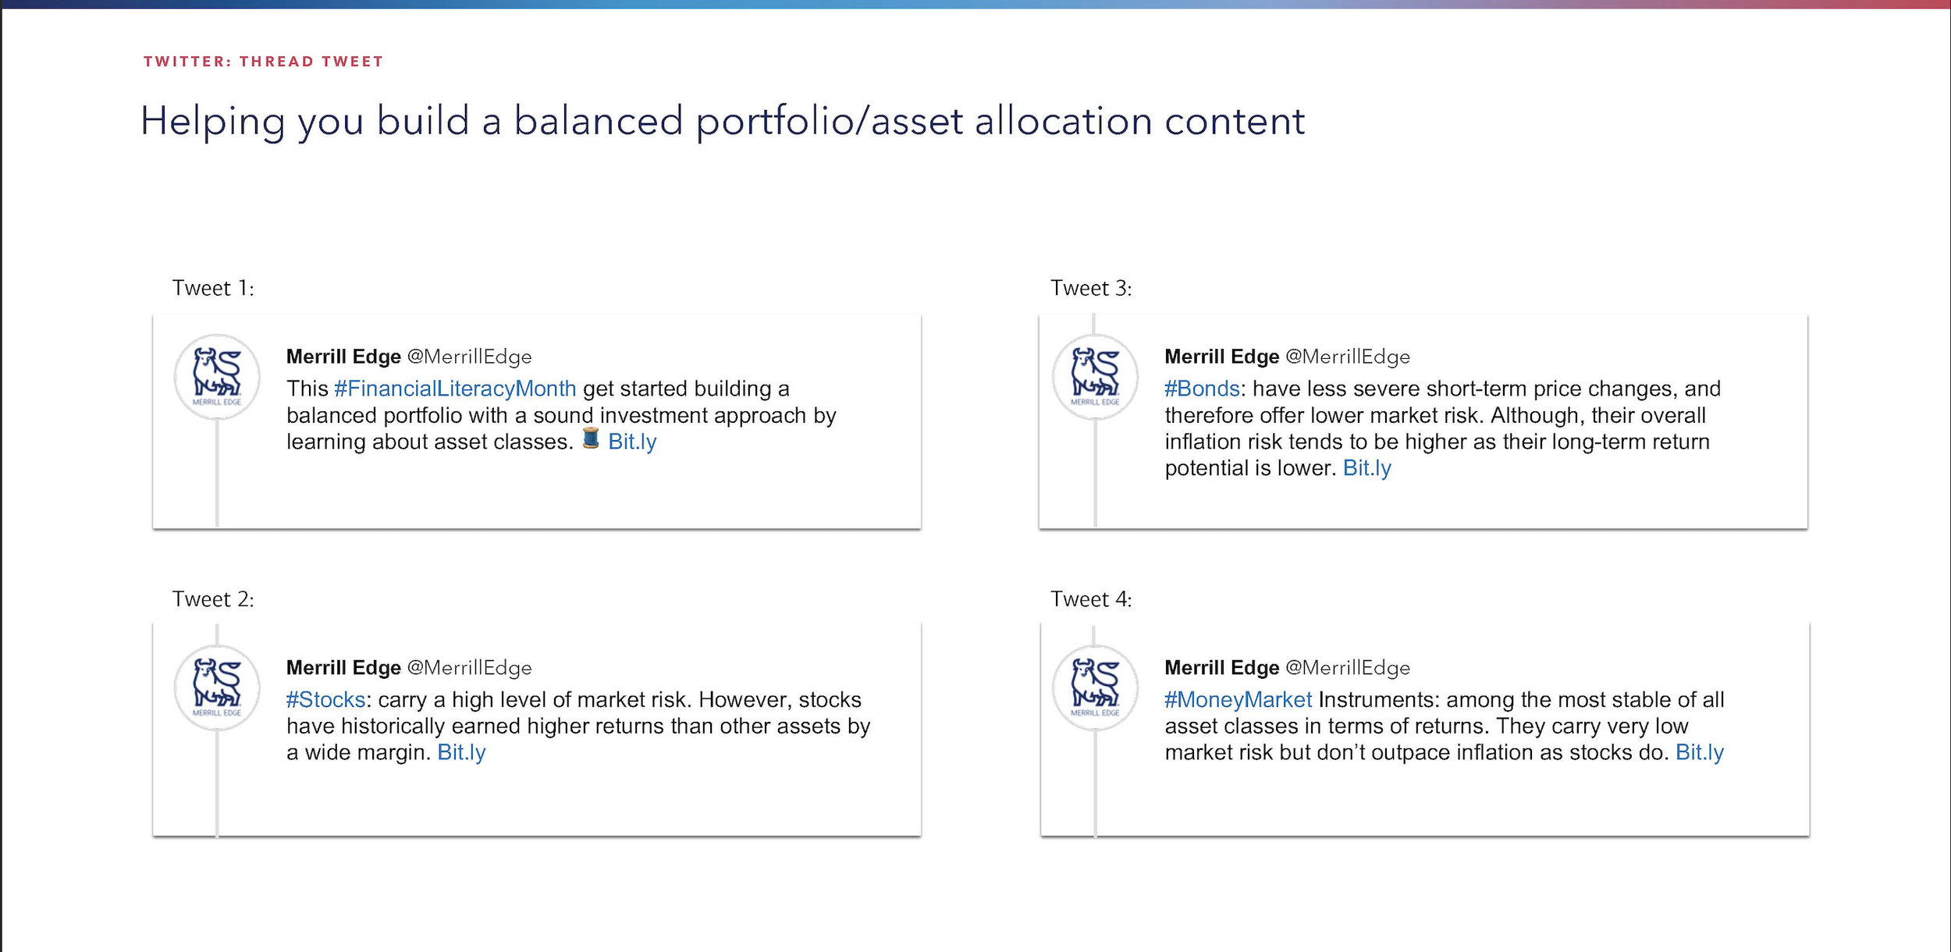
Task: Click the Merrill Edge avatar in Tweet 2
Action: (217, 687)
